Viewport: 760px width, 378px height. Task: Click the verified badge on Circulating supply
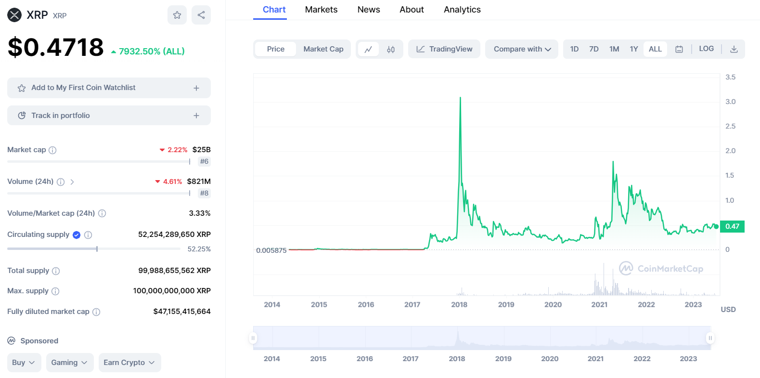77,235
